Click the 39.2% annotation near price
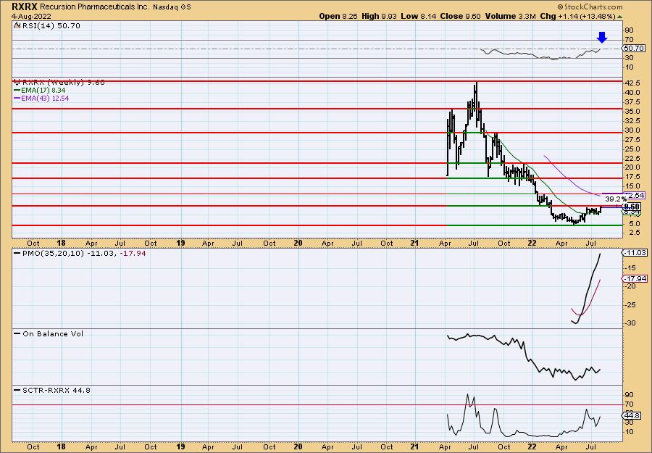Screen dimensions: 652x453 point(615,199)
